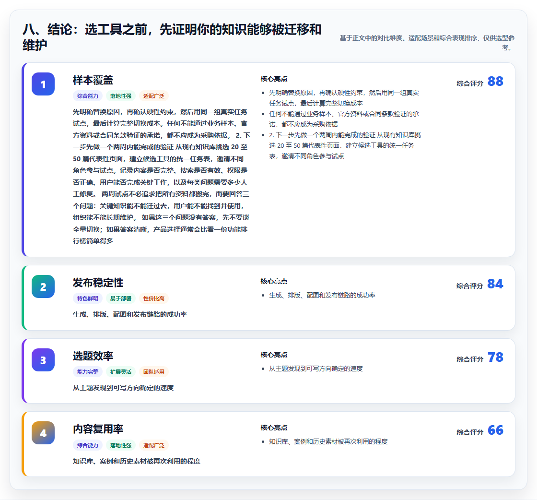Click 落地性强 tag under 内容复用率
The height and width of the screenshot is (500, 537).
click(120, 445)
